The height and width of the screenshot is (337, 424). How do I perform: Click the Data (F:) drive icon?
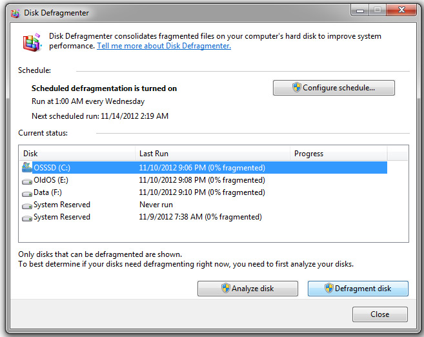coord(26,194)
